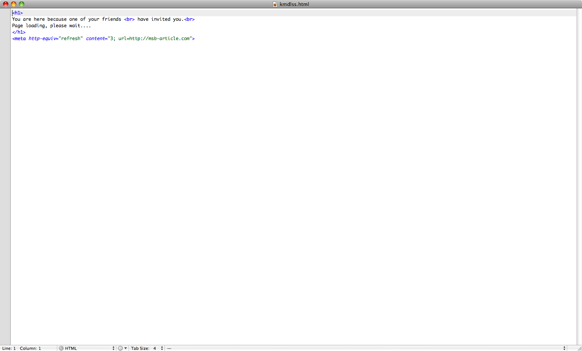The height and width of the screenshot is (351, 582).
Task: Click the language icon beside HTML
Action: 61,348
